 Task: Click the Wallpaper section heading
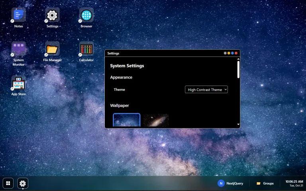tap(120, 105)
